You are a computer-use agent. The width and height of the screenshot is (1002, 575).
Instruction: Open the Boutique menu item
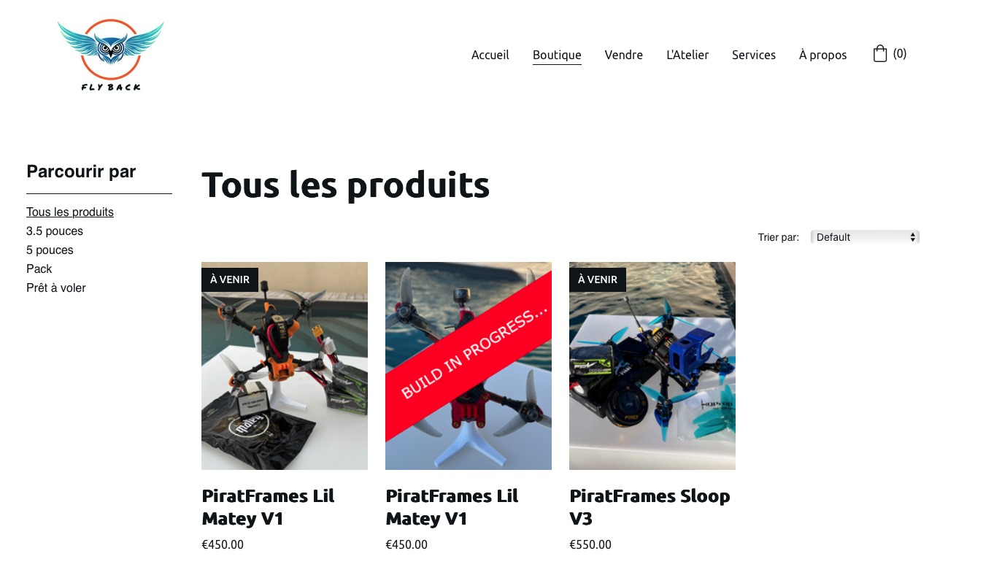(x=557, y=55)
